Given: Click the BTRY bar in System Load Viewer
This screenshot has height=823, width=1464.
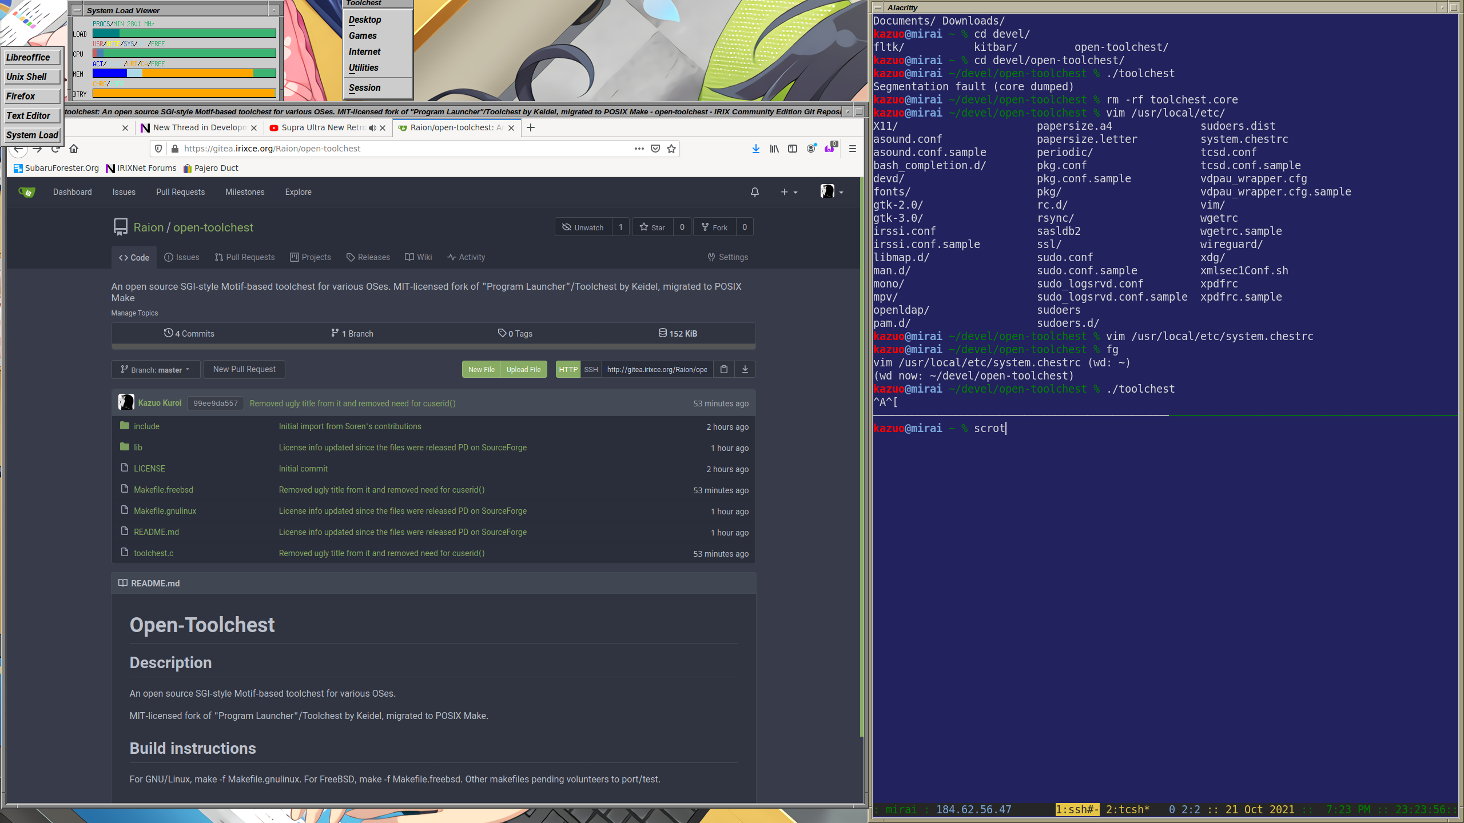Looking at the screenshot, I should coord(184,93).
